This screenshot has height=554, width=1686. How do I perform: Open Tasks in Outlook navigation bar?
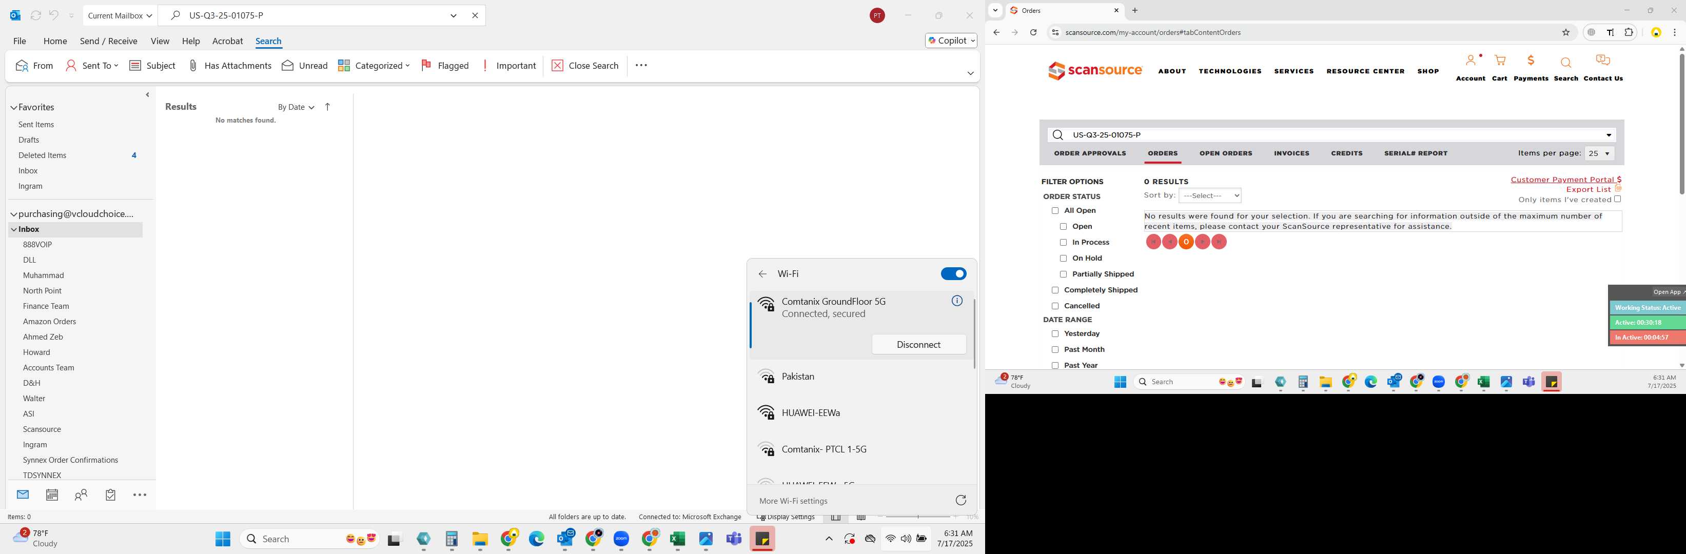pos(111,494)
